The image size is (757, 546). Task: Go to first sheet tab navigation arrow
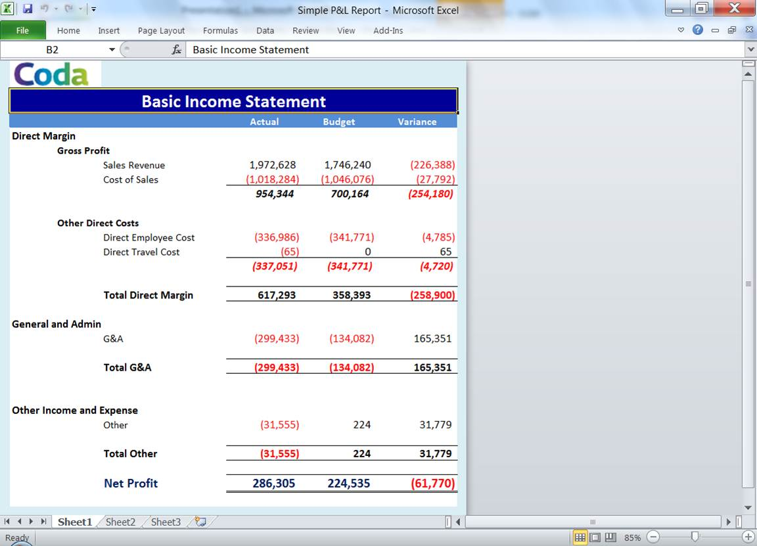tap(7, 522)
